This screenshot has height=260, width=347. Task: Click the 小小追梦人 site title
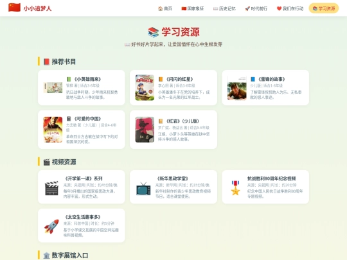click(37, 8)
